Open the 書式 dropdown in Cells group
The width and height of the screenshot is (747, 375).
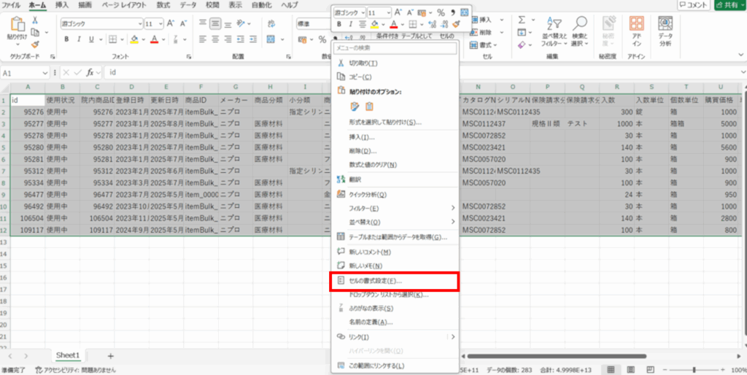484,45
